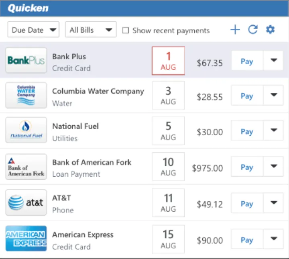The height and width of the screenshot is (259, 289).
Task: Click the Bank Plus logo
Action: point(26,61)
